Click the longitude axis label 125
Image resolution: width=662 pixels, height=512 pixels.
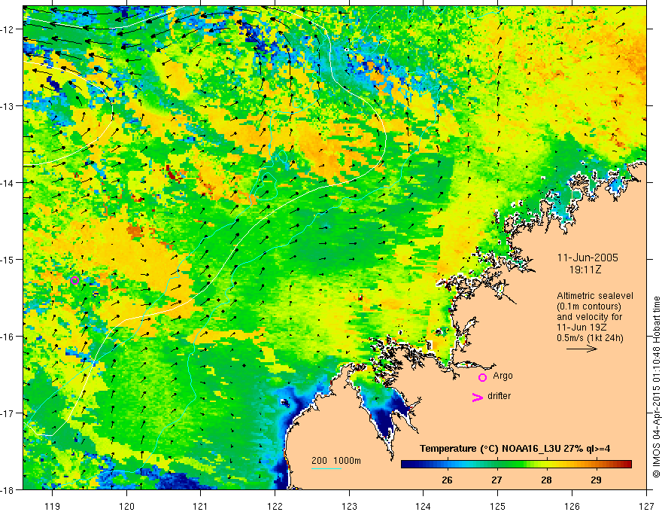pyautogui.click(x=498, y=506)
